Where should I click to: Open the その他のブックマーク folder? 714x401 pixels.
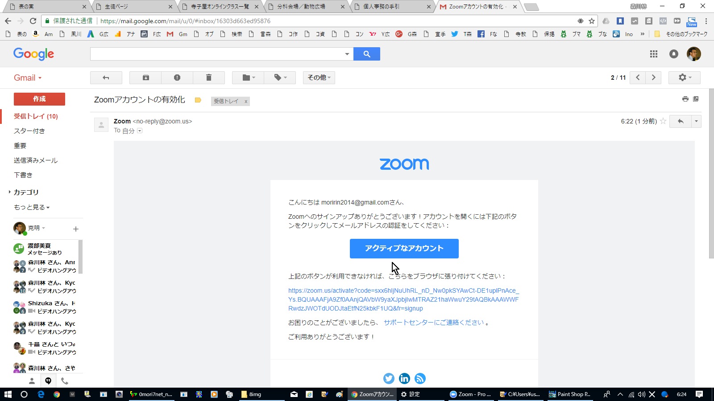pyautogui.click(x=681, y=34)
